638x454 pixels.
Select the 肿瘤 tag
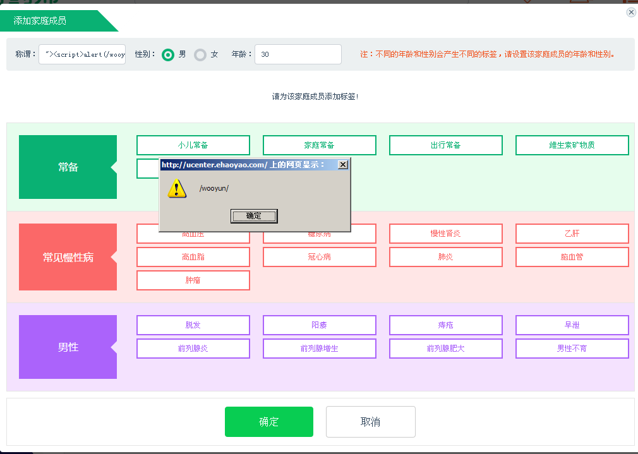pyautogui.click(x=193, y=280)
